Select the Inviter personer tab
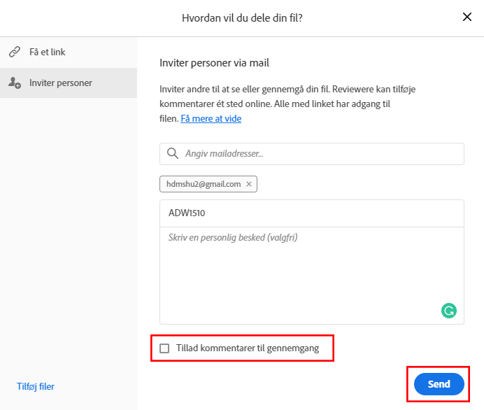This screenshot has height=410, width=484. click(x=61, y=83)
